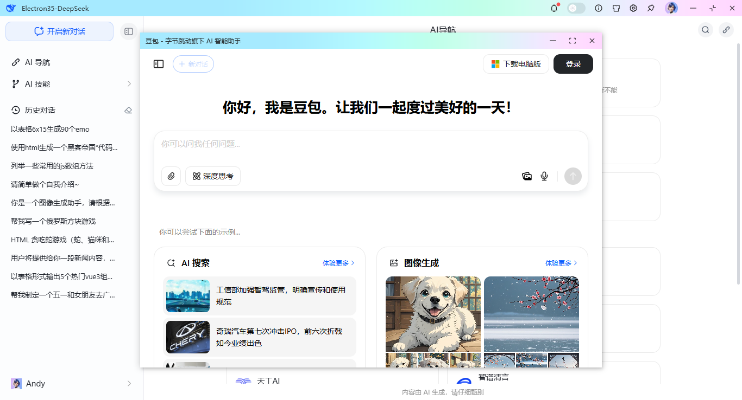The height and width of the screenshot is (400, 742).
Task: Open the puppy generated image thumbnail
Action: pyautogui.click(x=433, y=314)
